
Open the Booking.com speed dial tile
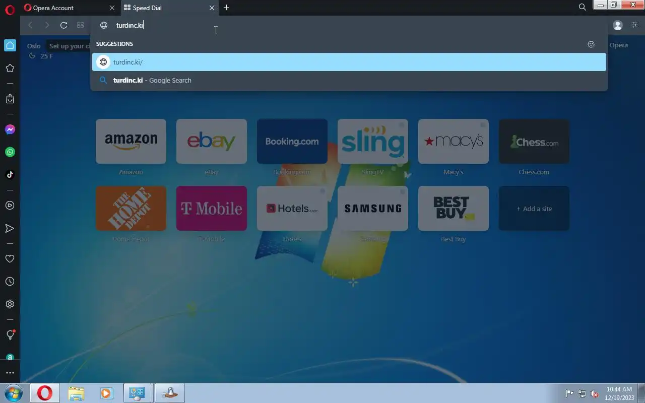(292, 142)
